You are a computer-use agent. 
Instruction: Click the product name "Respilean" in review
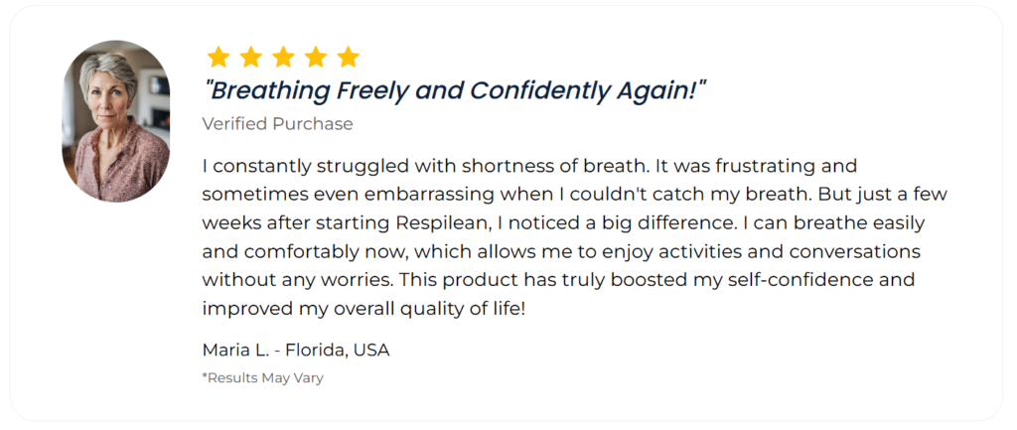442,223
